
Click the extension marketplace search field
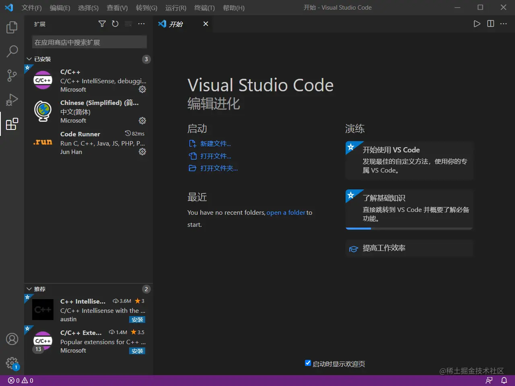[x=89, y=42]
